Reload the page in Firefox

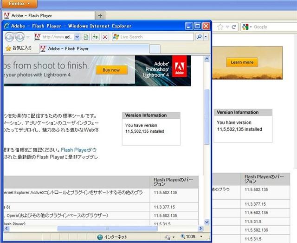[234, 27]
